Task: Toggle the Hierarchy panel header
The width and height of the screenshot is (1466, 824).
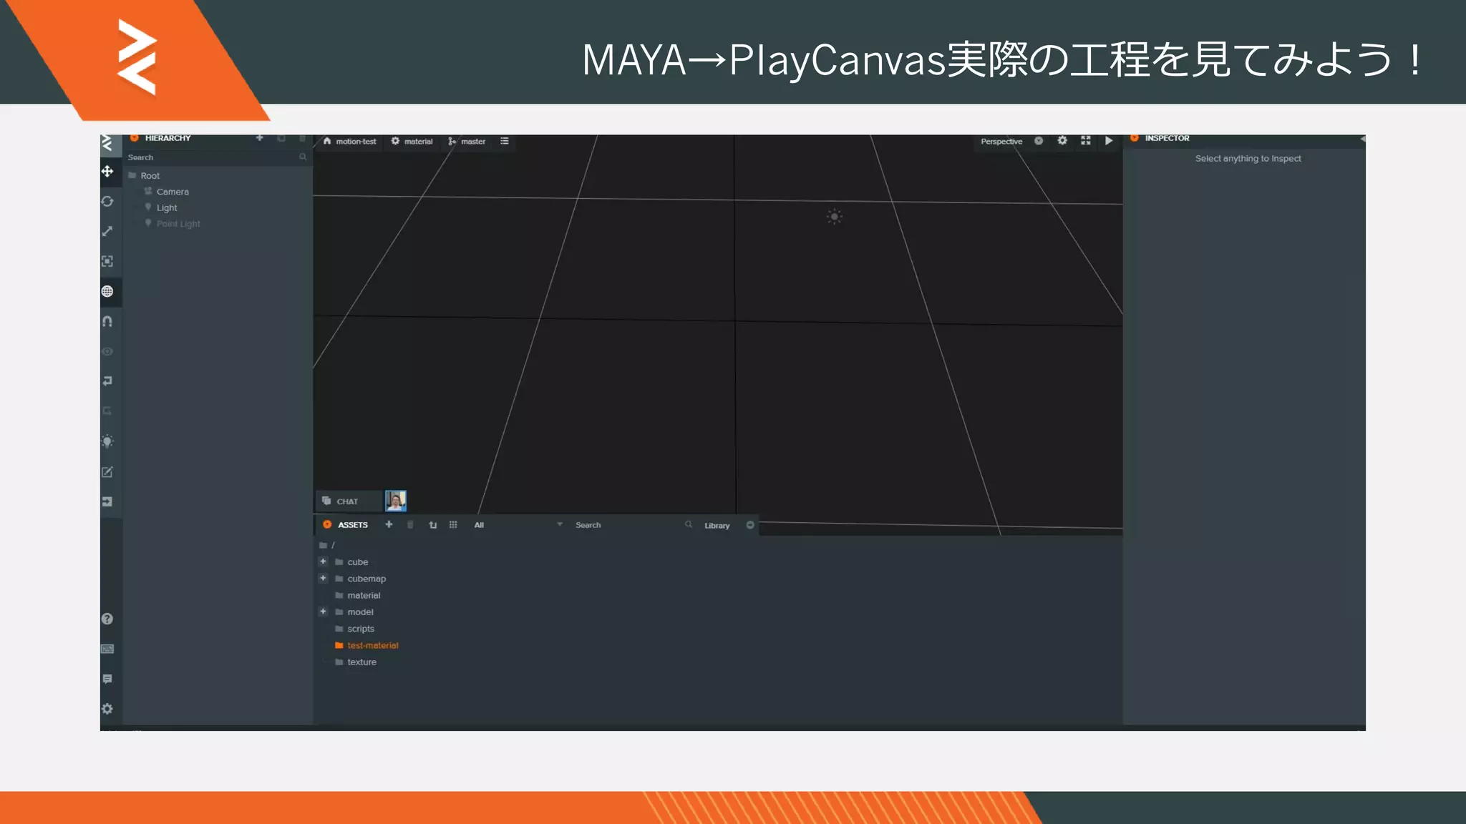Action: (168, 138)
